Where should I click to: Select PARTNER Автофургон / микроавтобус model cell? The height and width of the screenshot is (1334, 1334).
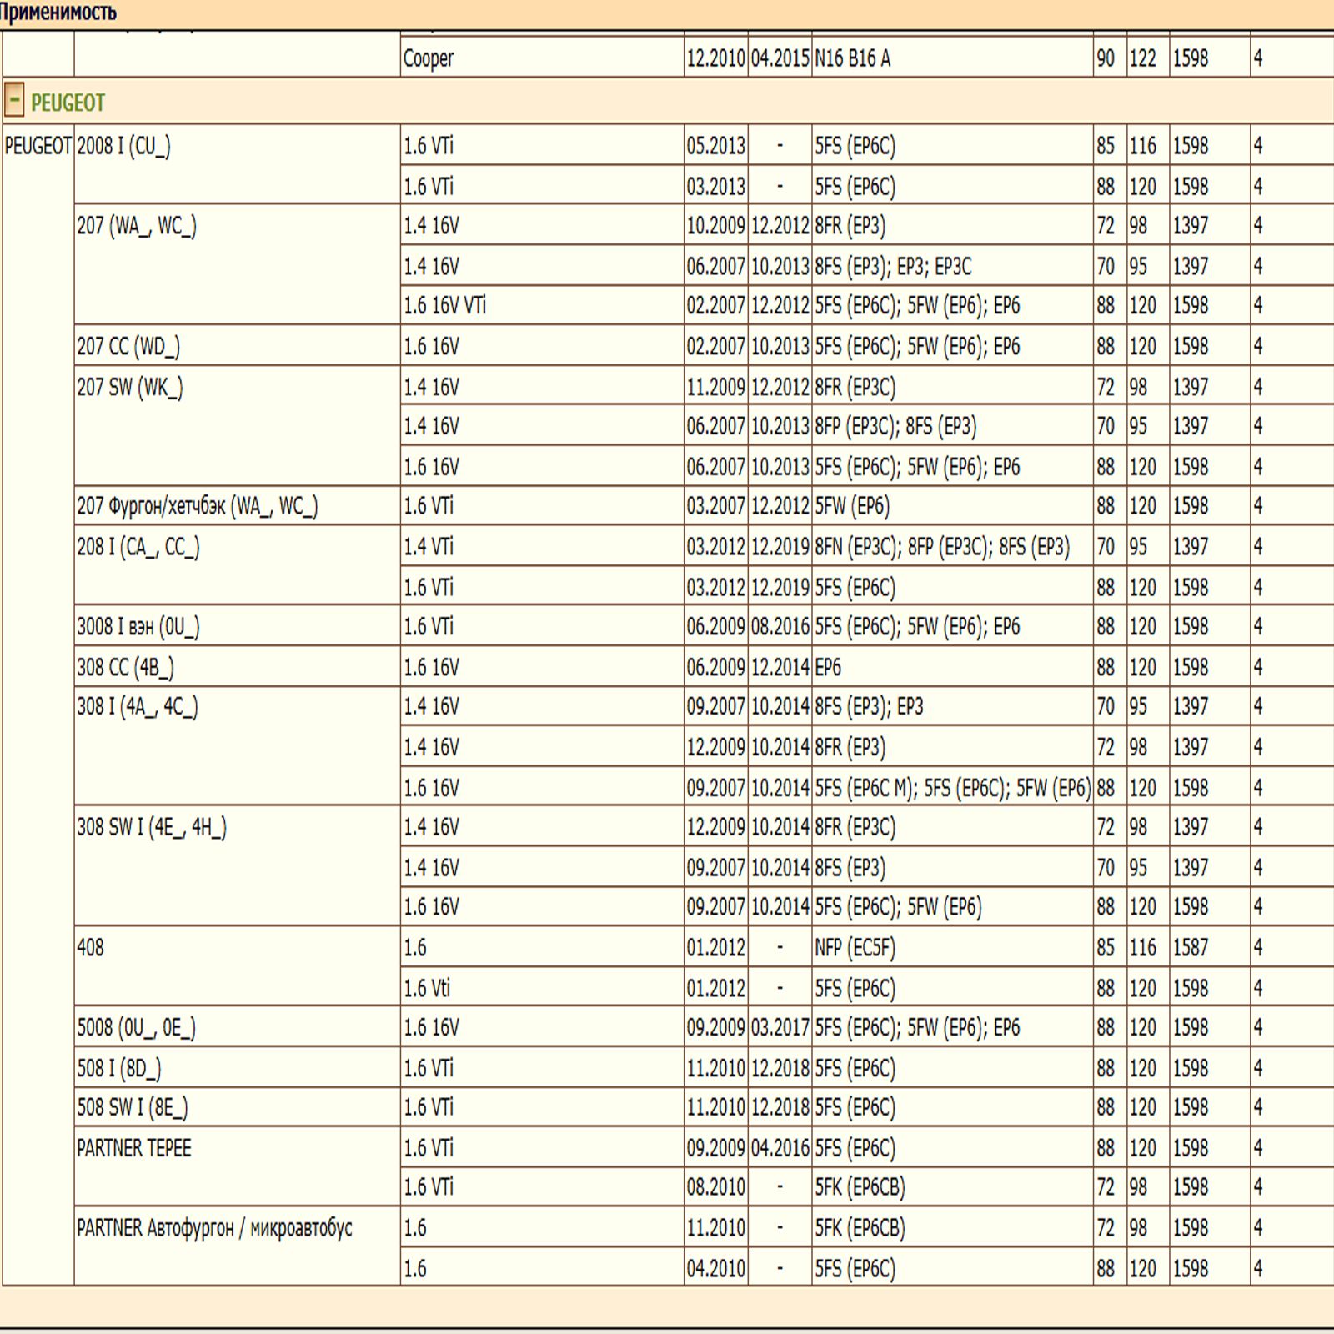pyautogui.click(x=215, y=1228)
